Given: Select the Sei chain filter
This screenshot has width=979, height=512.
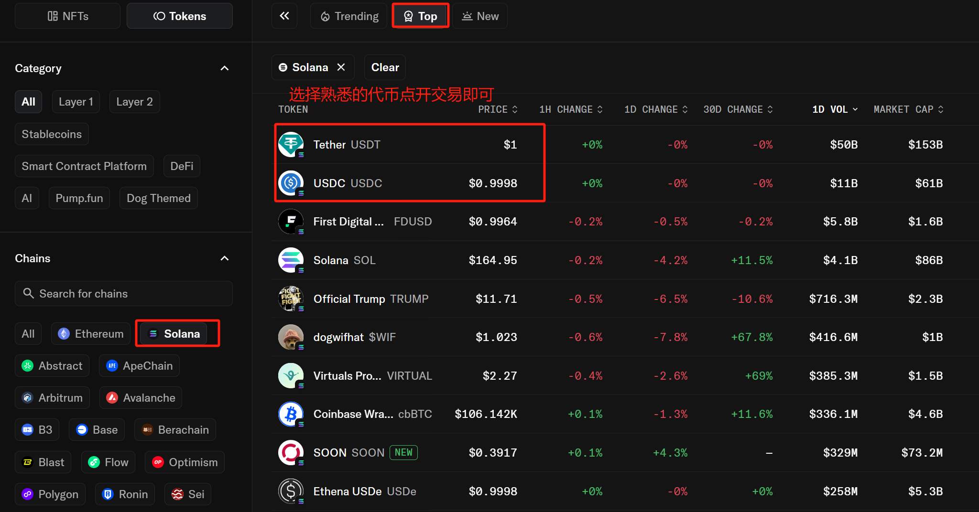Looking at the screenshot, I should pos(188,494).
